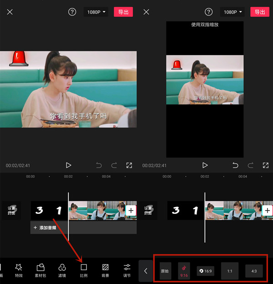The width and height of the screenshot is (273, 284).
Task: Open the 滤镜 filter tool
Action: coord(62,270)
